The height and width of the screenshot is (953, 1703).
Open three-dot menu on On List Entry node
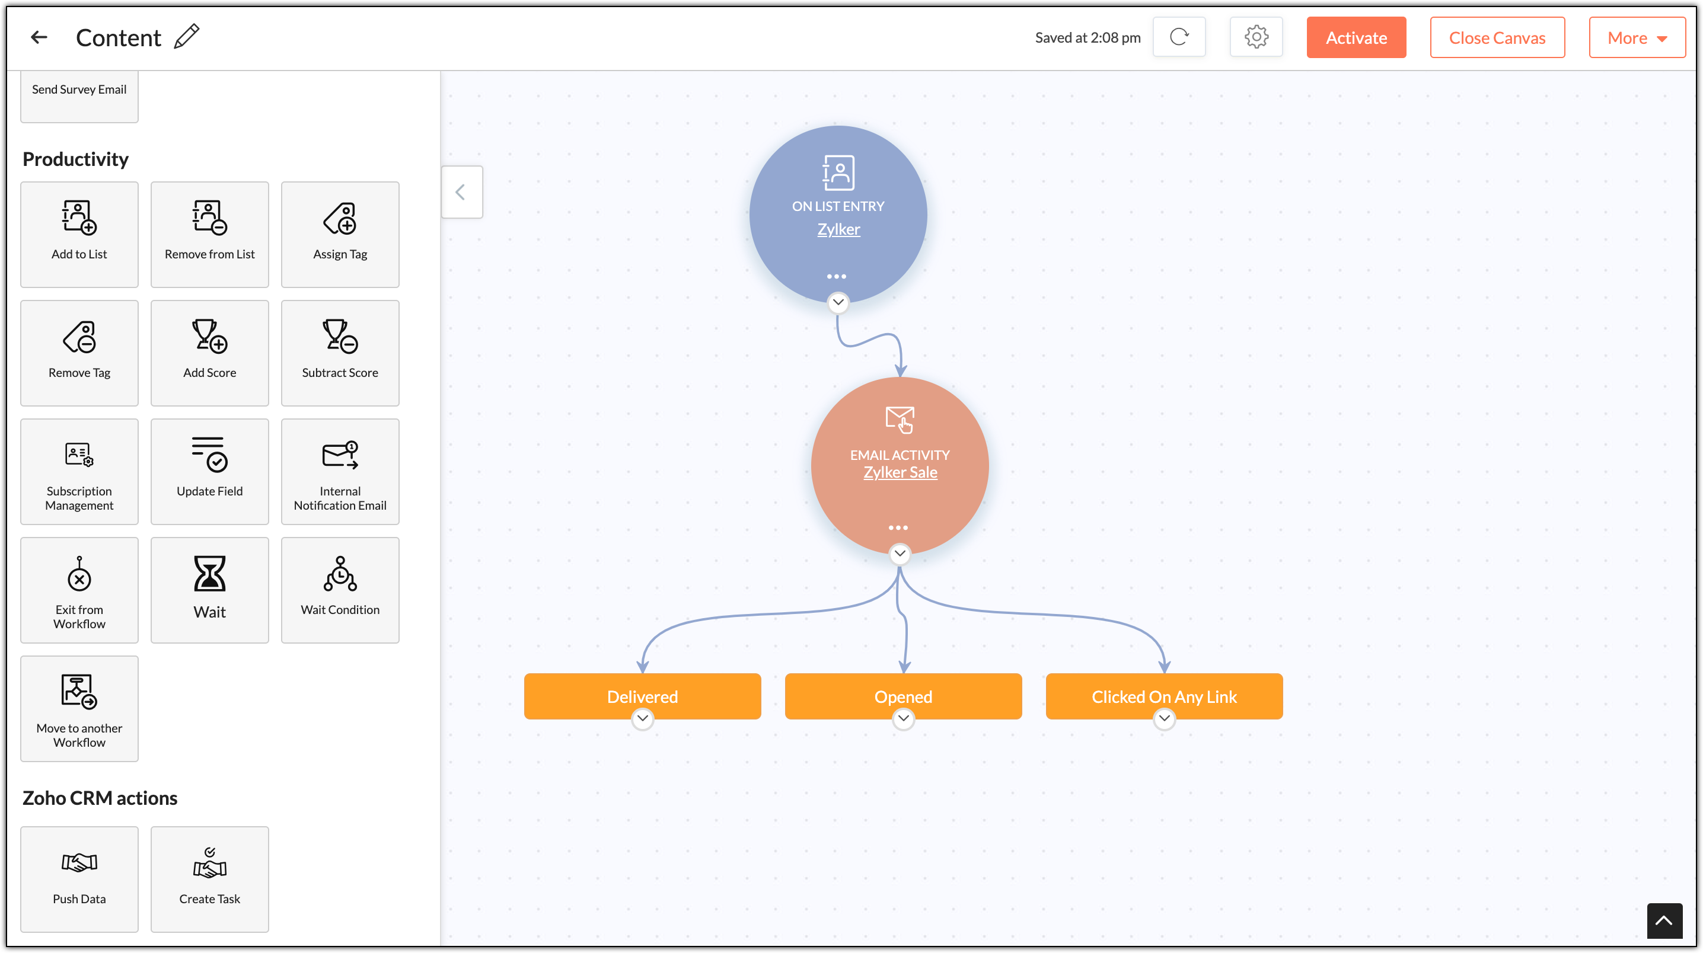[x=836, y=276]
